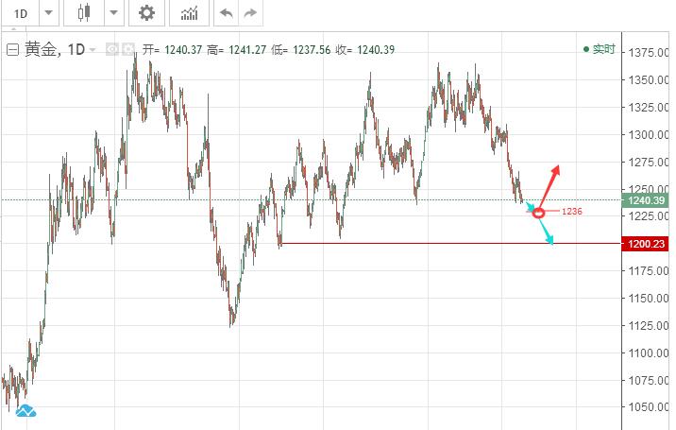Viewport: 676px width, 430px height.
Task: Click the low value 1237.56
Action: pyautogui.click(x=312, y=50)
